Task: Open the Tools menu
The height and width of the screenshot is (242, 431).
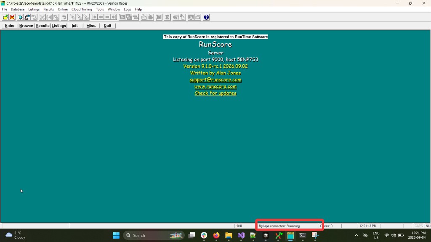Action: tap(100, 9)
